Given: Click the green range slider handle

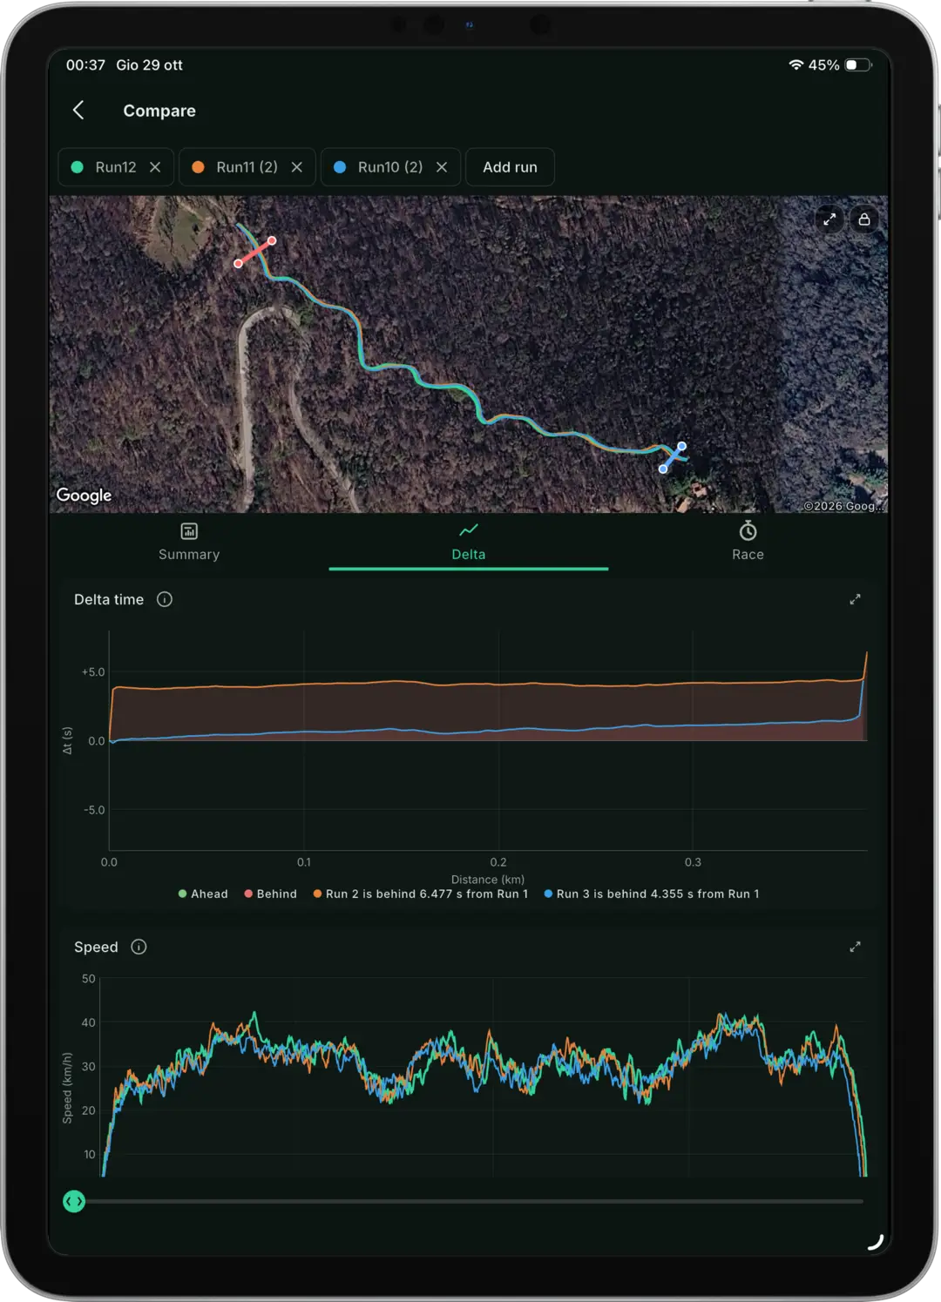Looking at the screenshot, I should pyautogui.click(x=74, y=1202).
